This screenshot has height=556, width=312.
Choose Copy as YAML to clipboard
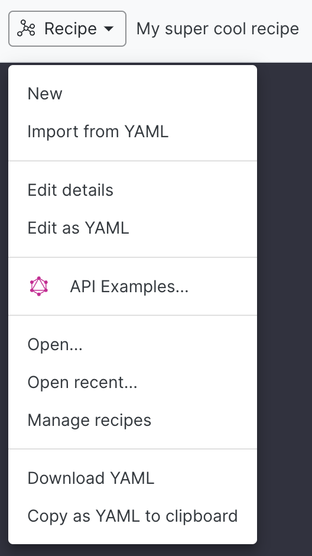coord(132,516)
